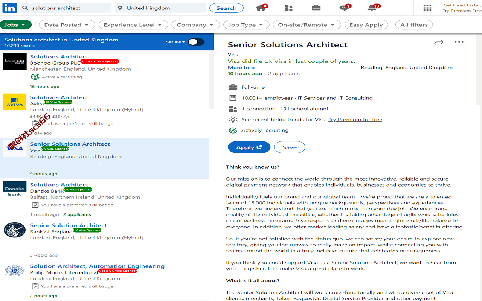This screenshot has height=301, width=482.
Task: Click the company size building icon
Action: coord(233,98)
